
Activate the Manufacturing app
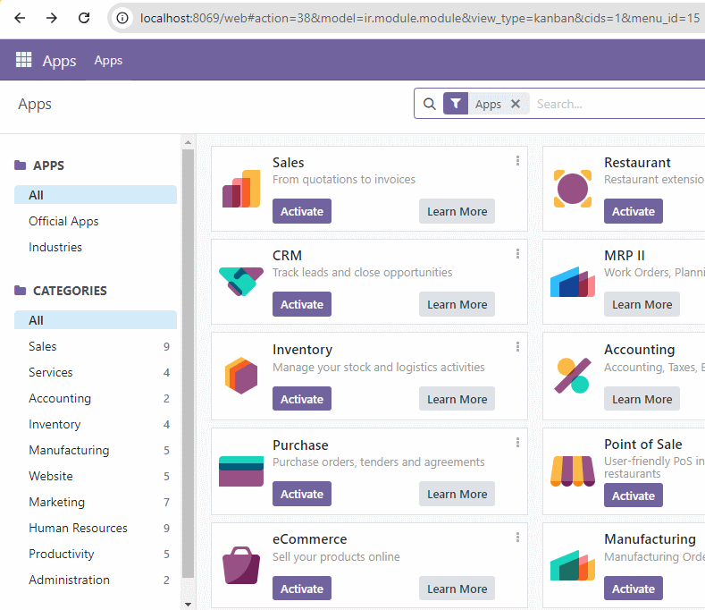[633, 589]
